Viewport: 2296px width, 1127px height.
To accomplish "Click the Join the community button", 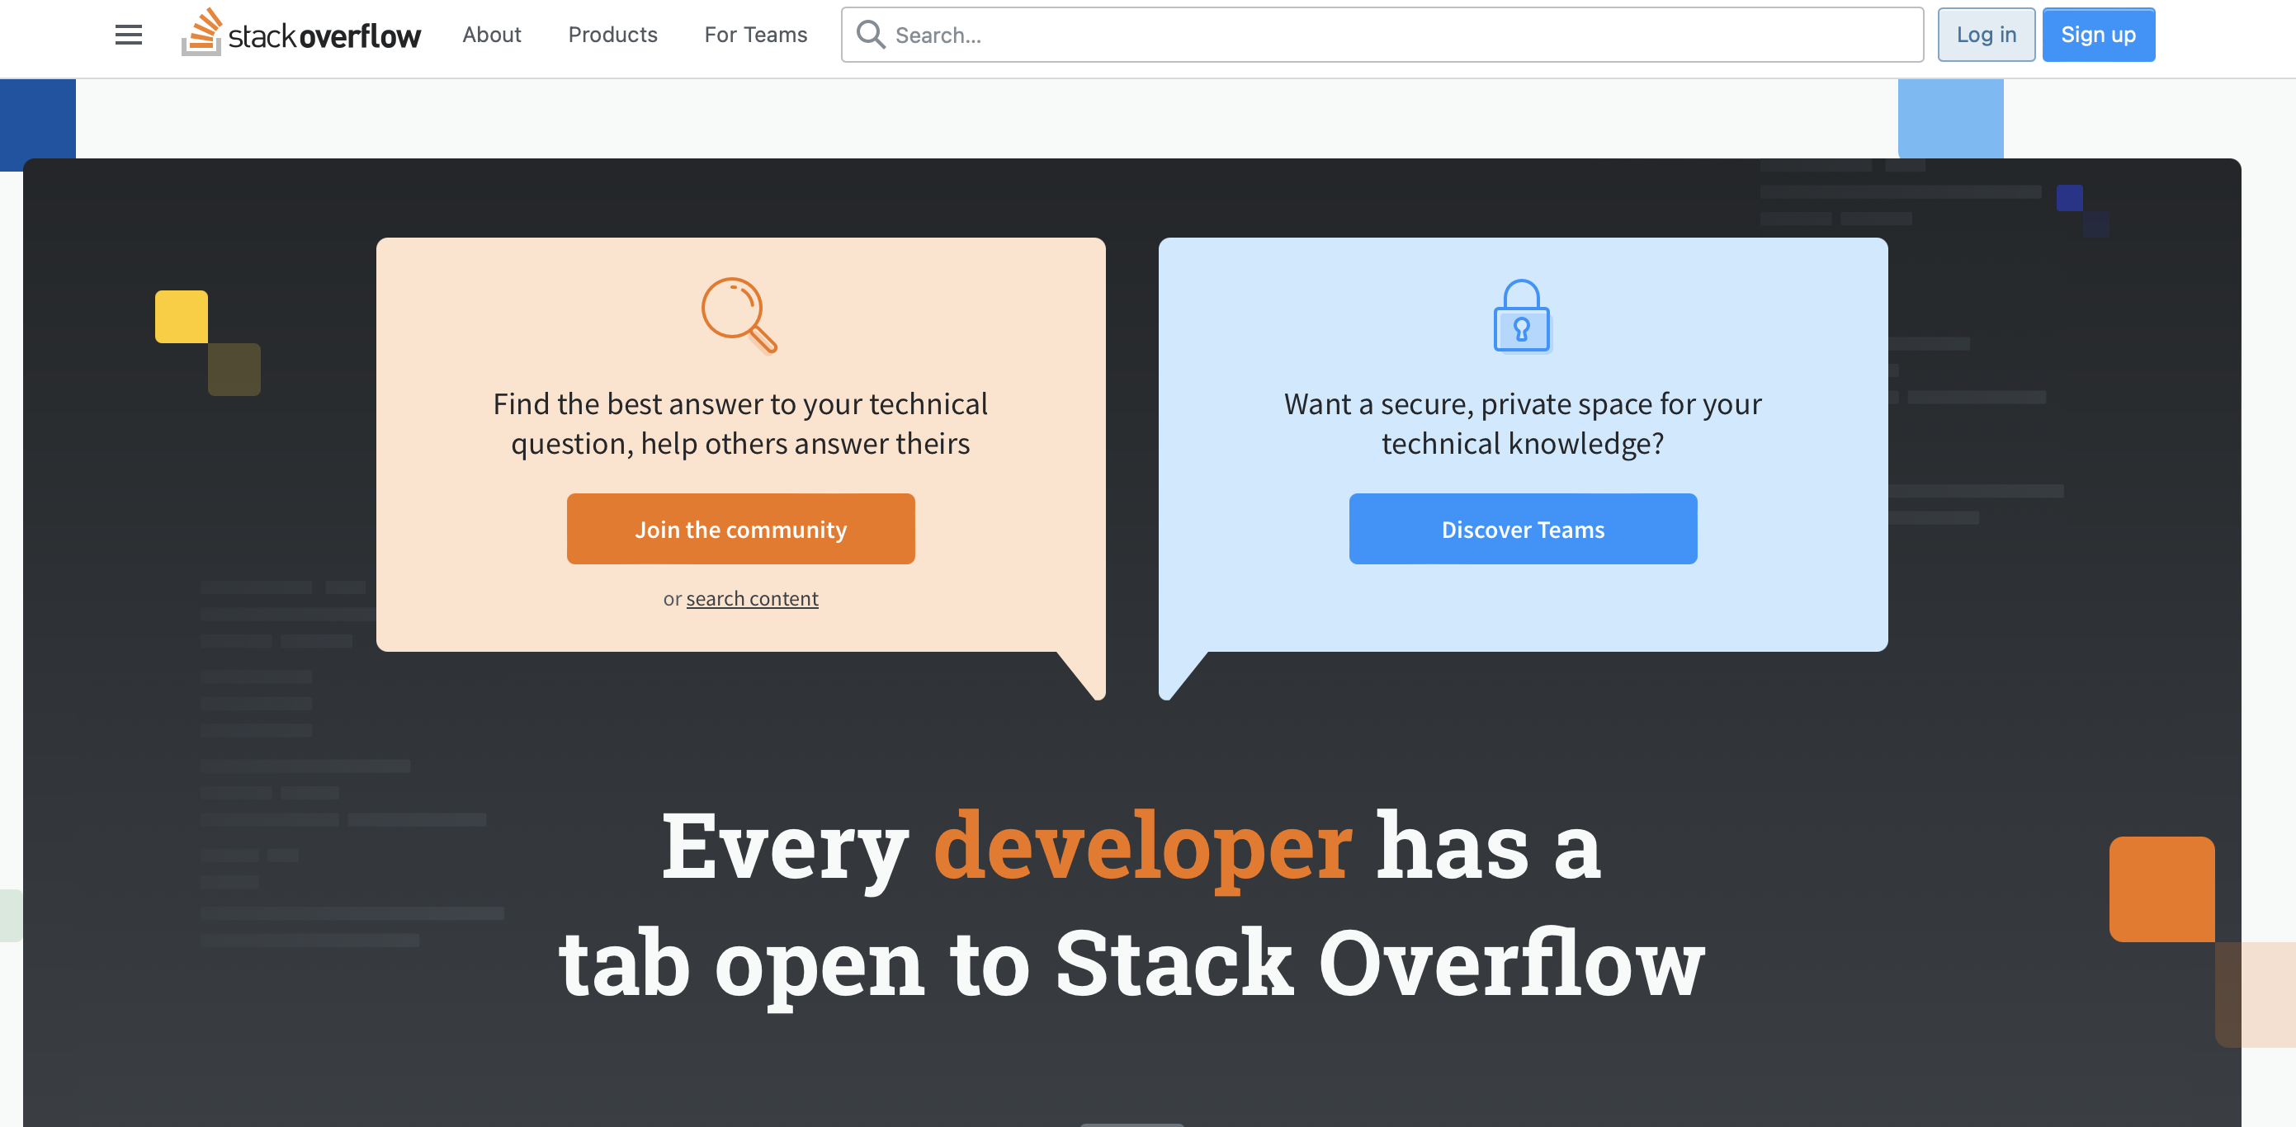I will click(x=741, y=528).
